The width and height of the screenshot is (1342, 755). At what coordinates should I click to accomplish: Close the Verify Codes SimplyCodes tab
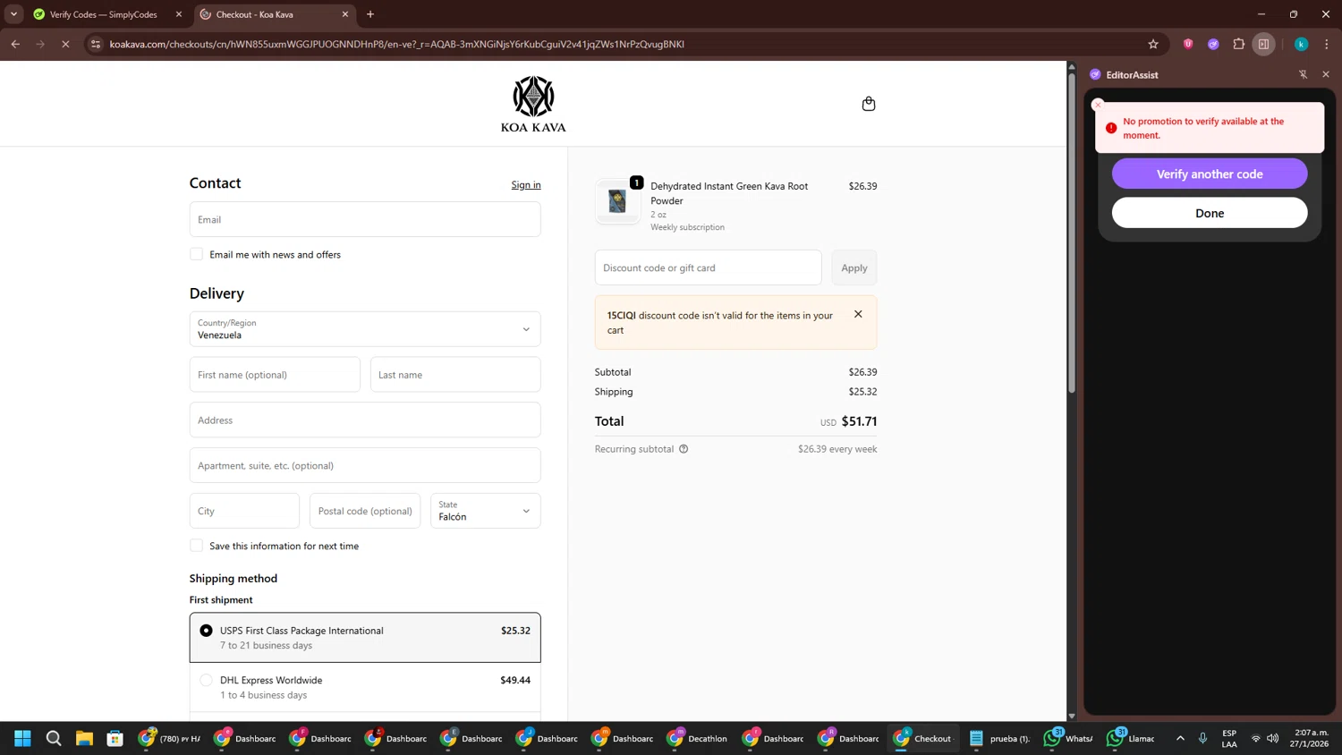coord(179,14)
